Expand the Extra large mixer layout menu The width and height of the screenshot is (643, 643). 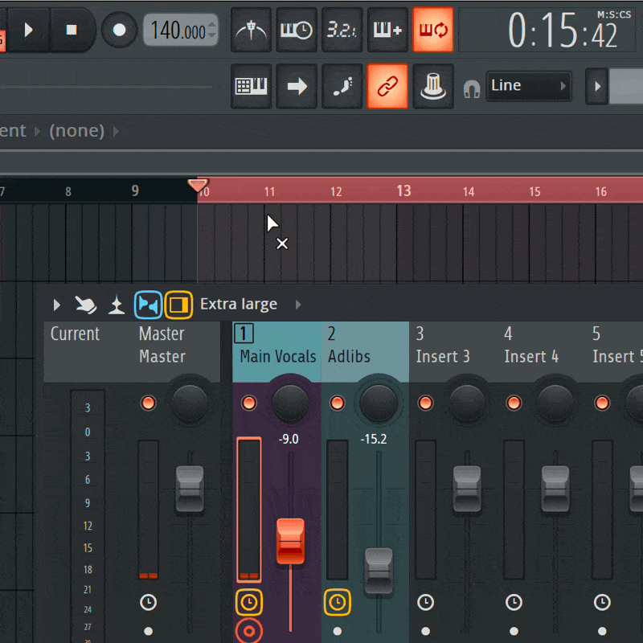298,305
